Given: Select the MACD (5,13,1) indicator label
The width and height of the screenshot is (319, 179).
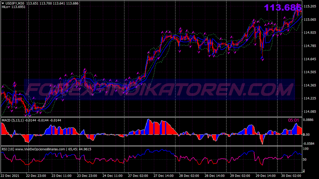Looking at the screenshot, I should click(31, 120).
